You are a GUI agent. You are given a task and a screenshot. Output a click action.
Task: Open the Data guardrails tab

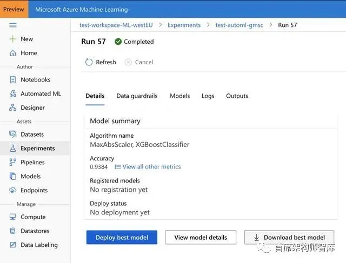pos(137,96)
